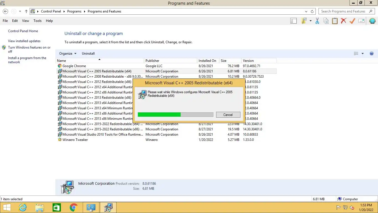Sort by the Name column header
378x213 pixels.
pos(100,61)
